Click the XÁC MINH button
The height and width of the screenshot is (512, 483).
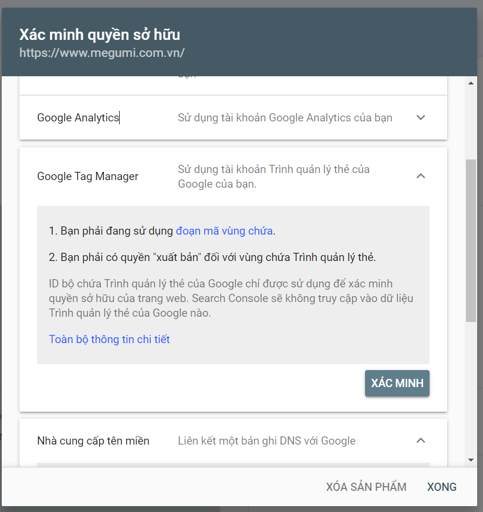(397, 383)
